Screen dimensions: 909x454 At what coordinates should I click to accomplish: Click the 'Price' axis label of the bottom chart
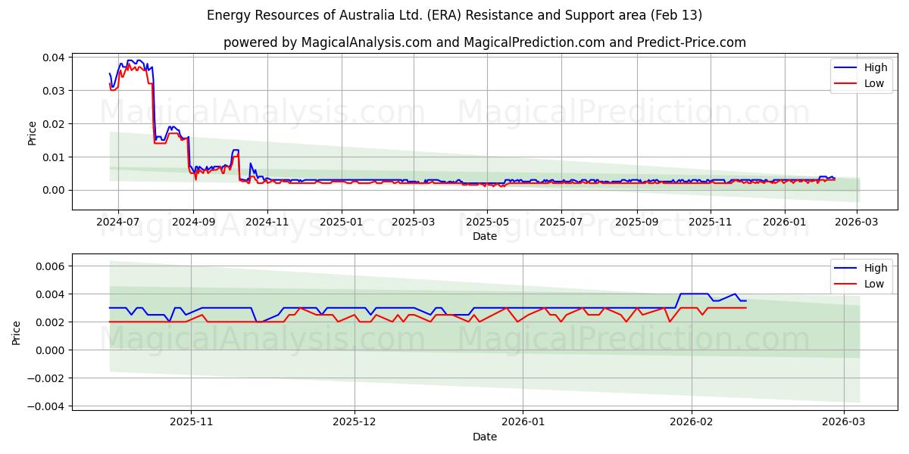[17, 333]
